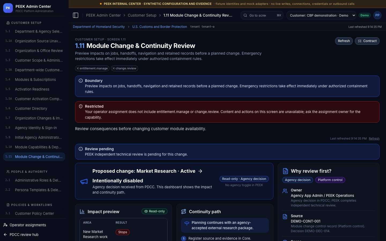Screen dimensions: 386x241
Task: Click the Source document icon
Action: tap(285, 216)
